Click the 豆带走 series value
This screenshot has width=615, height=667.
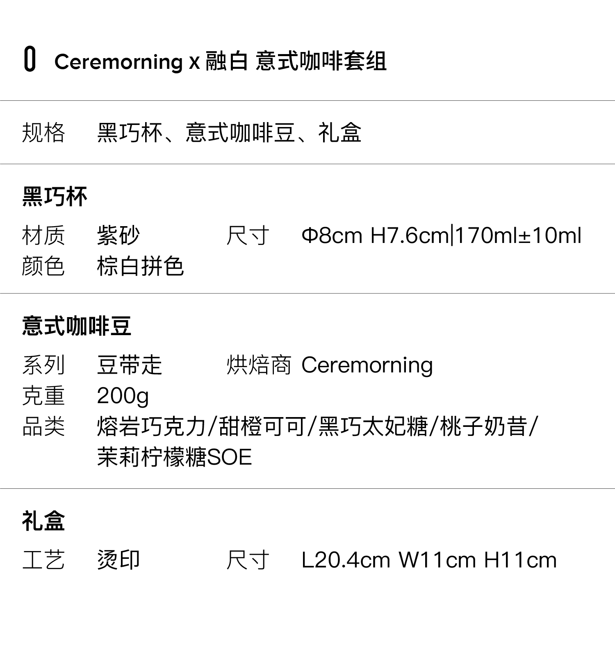(x=129, y=365)
